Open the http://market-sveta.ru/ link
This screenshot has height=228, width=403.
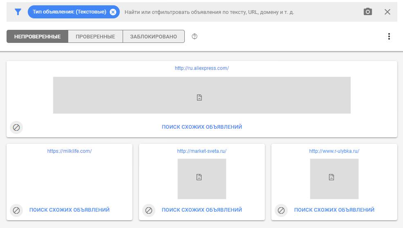(x=201, y=151)
